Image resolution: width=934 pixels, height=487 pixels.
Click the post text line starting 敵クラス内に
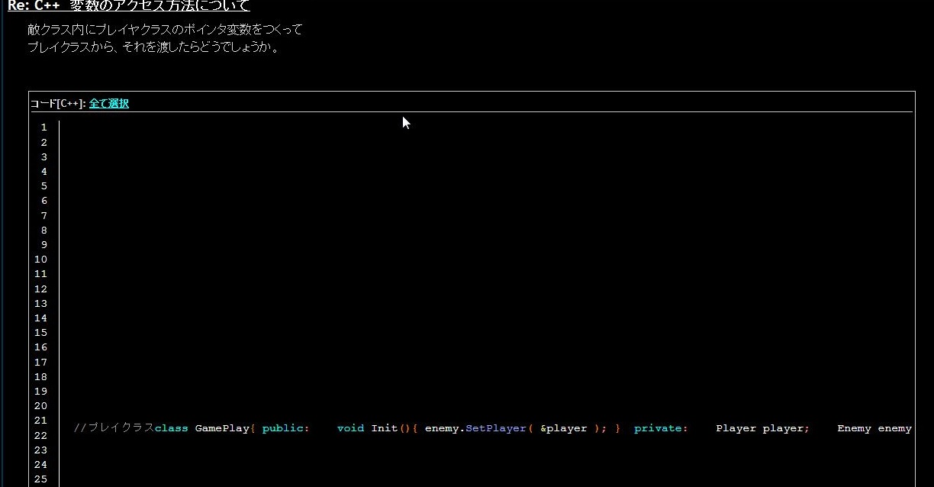(x=165, y=30)
